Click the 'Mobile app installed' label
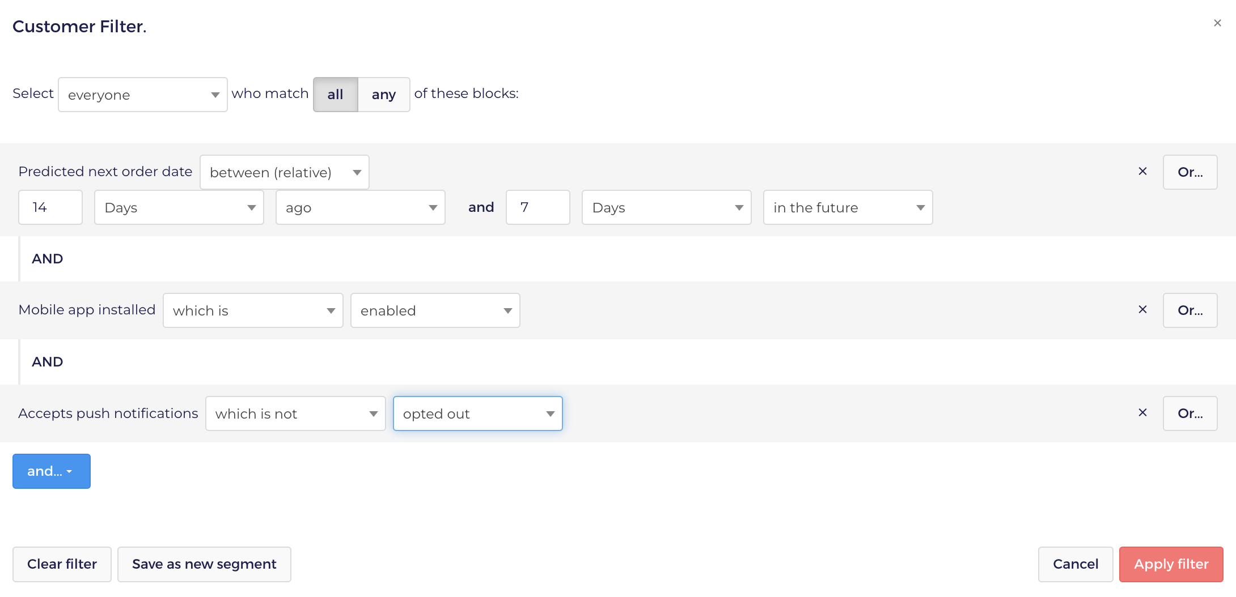 pos(87,310)
